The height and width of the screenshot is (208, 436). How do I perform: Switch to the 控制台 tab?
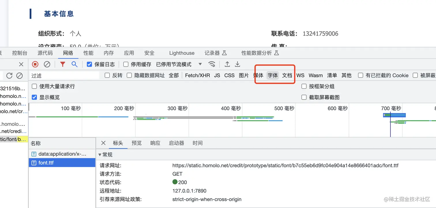(20, 53)
